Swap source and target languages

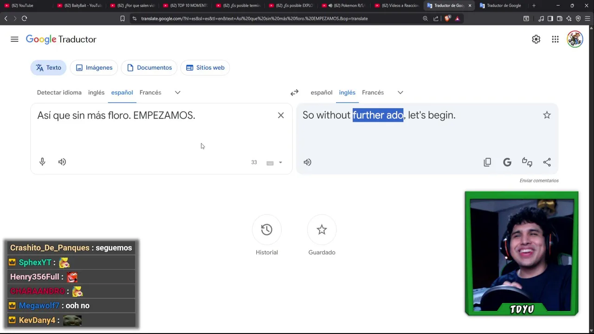[x=294, y=93]
